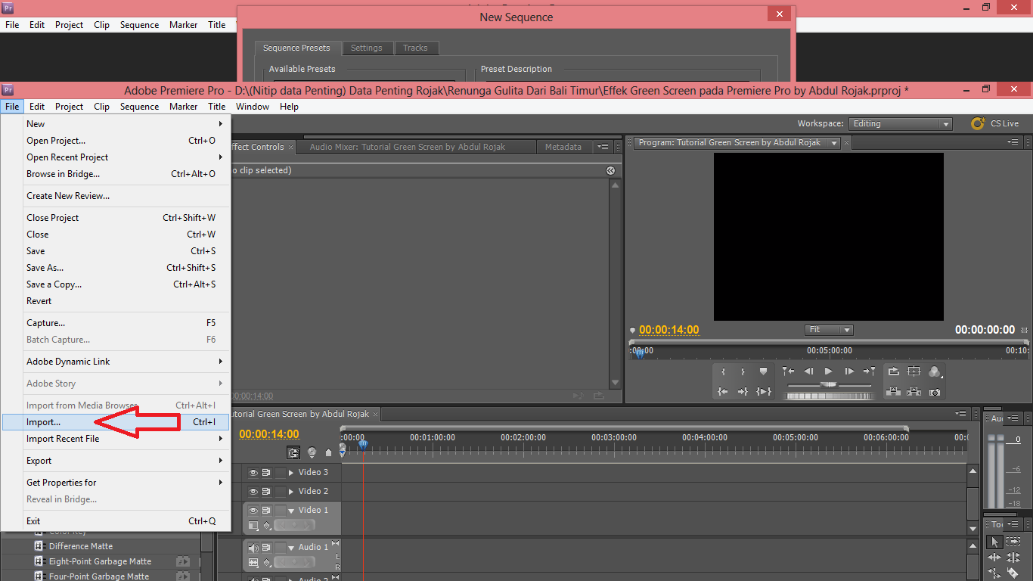Open the Workspace Editing dropdown
The height and width of the screenshot is (581, 1033).
coord(900,124)
